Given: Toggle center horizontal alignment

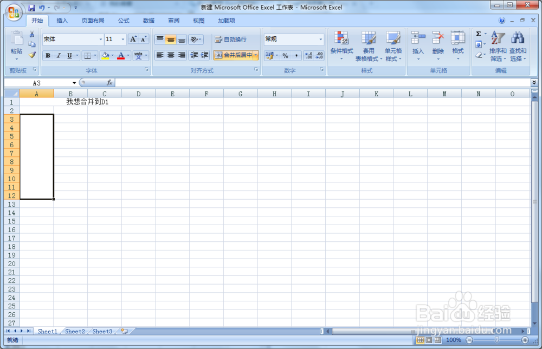Looking at the screenshot, I should (170, 55).
